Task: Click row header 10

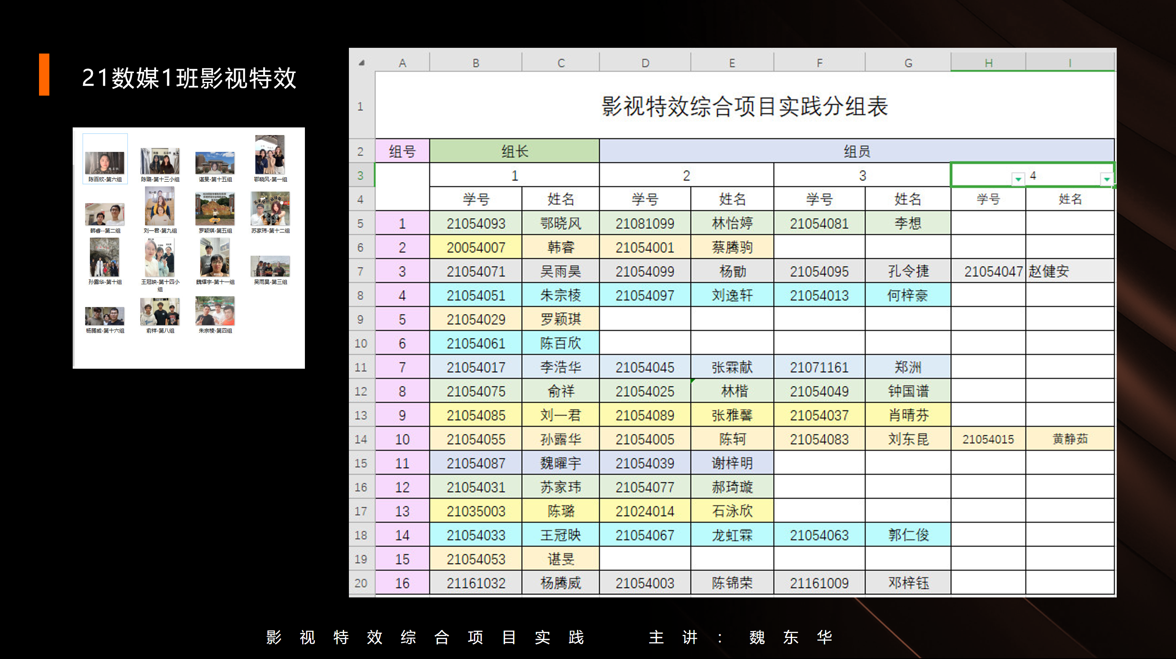Action: (x=361, y=343)
